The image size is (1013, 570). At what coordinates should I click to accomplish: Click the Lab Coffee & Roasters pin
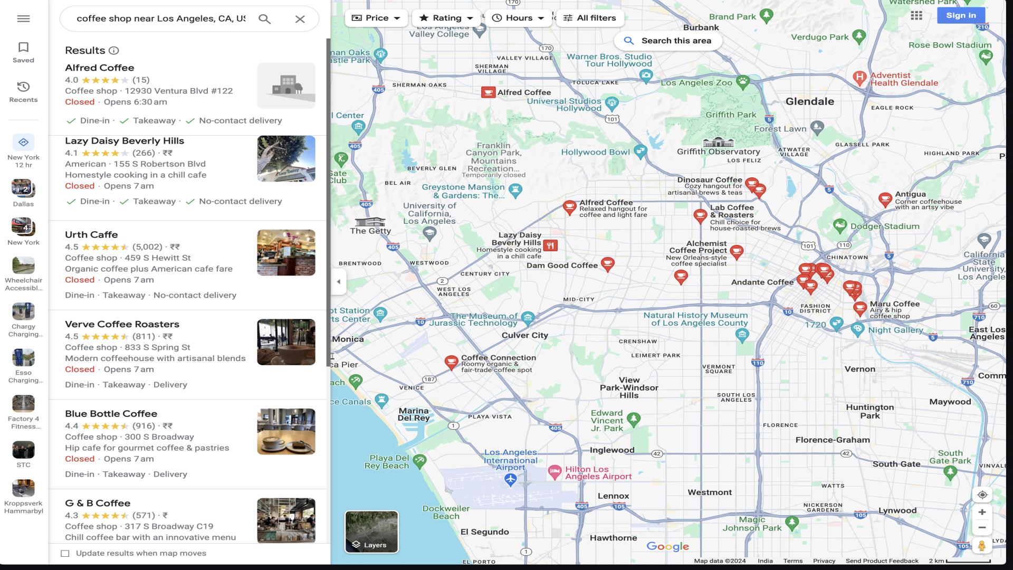pyautogui.click(x=700, y=216)
